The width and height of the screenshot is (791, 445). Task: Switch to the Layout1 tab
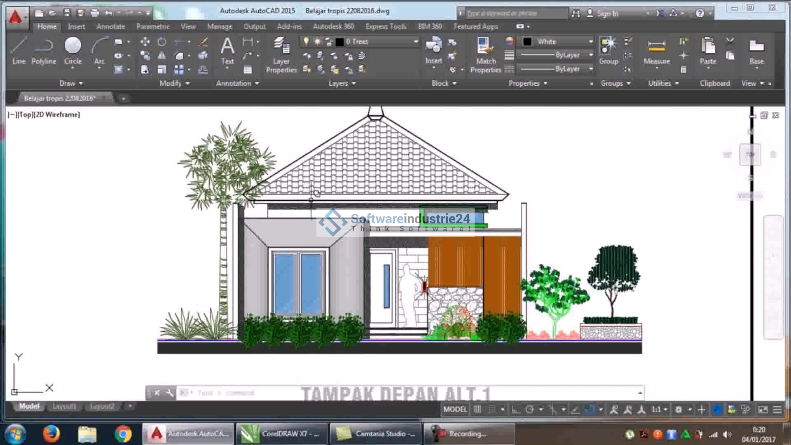pyautogui.click(x=64, y=406)
